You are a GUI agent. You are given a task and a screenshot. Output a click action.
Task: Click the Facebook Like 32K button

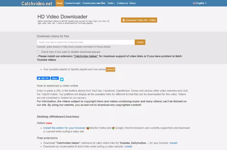coord(43,78)
